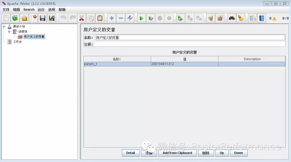291x162 pixels.
Task: Cut with the scissors icon
Action: pos(81,18)
